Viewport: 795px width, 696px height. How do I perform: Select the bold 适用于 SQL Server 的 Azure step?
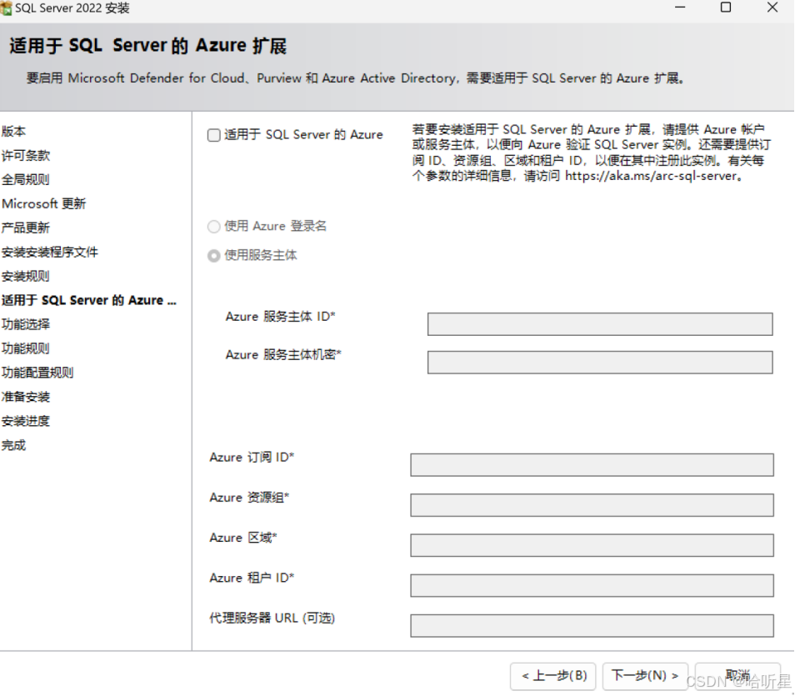pyautogui.click(x=88, y=300)
